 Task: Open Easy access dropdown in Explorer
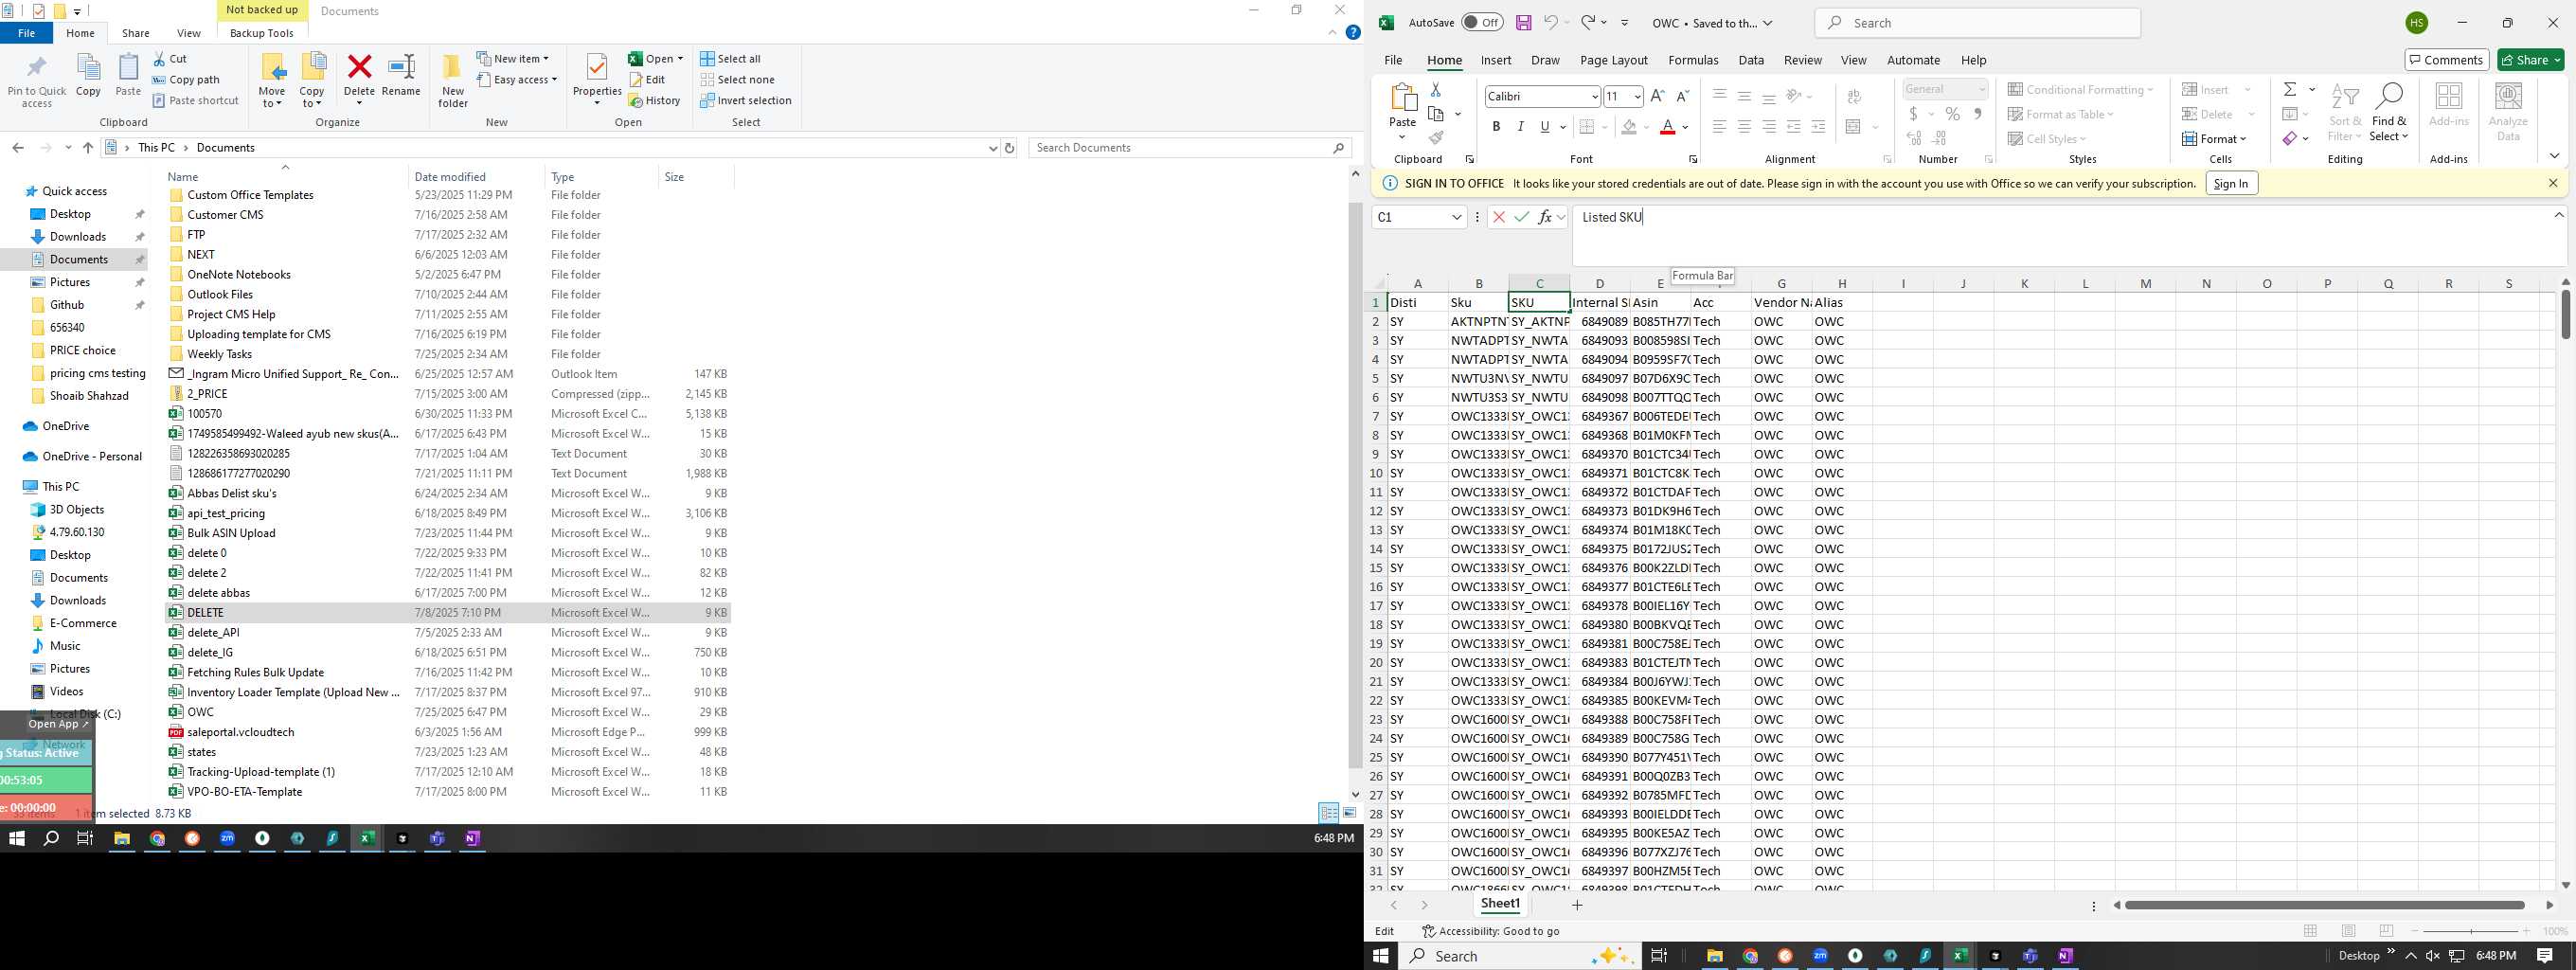tap(517, 80)
